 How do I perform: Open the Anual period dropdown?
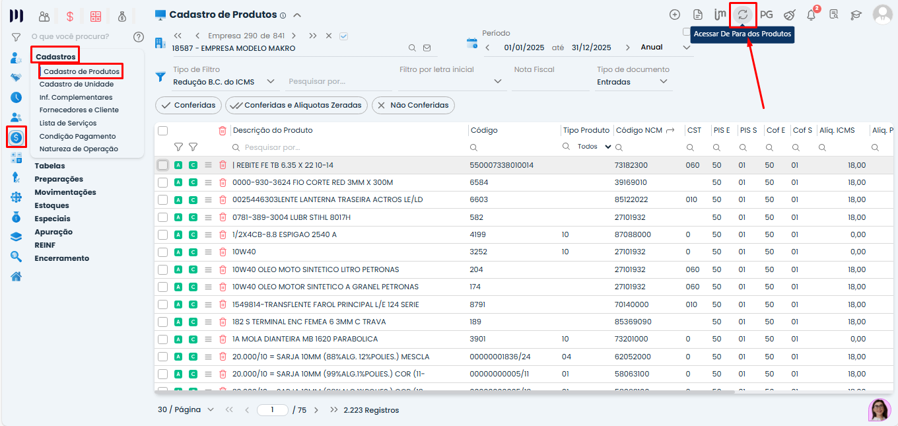pyautogui.click(x=664, y=48)
